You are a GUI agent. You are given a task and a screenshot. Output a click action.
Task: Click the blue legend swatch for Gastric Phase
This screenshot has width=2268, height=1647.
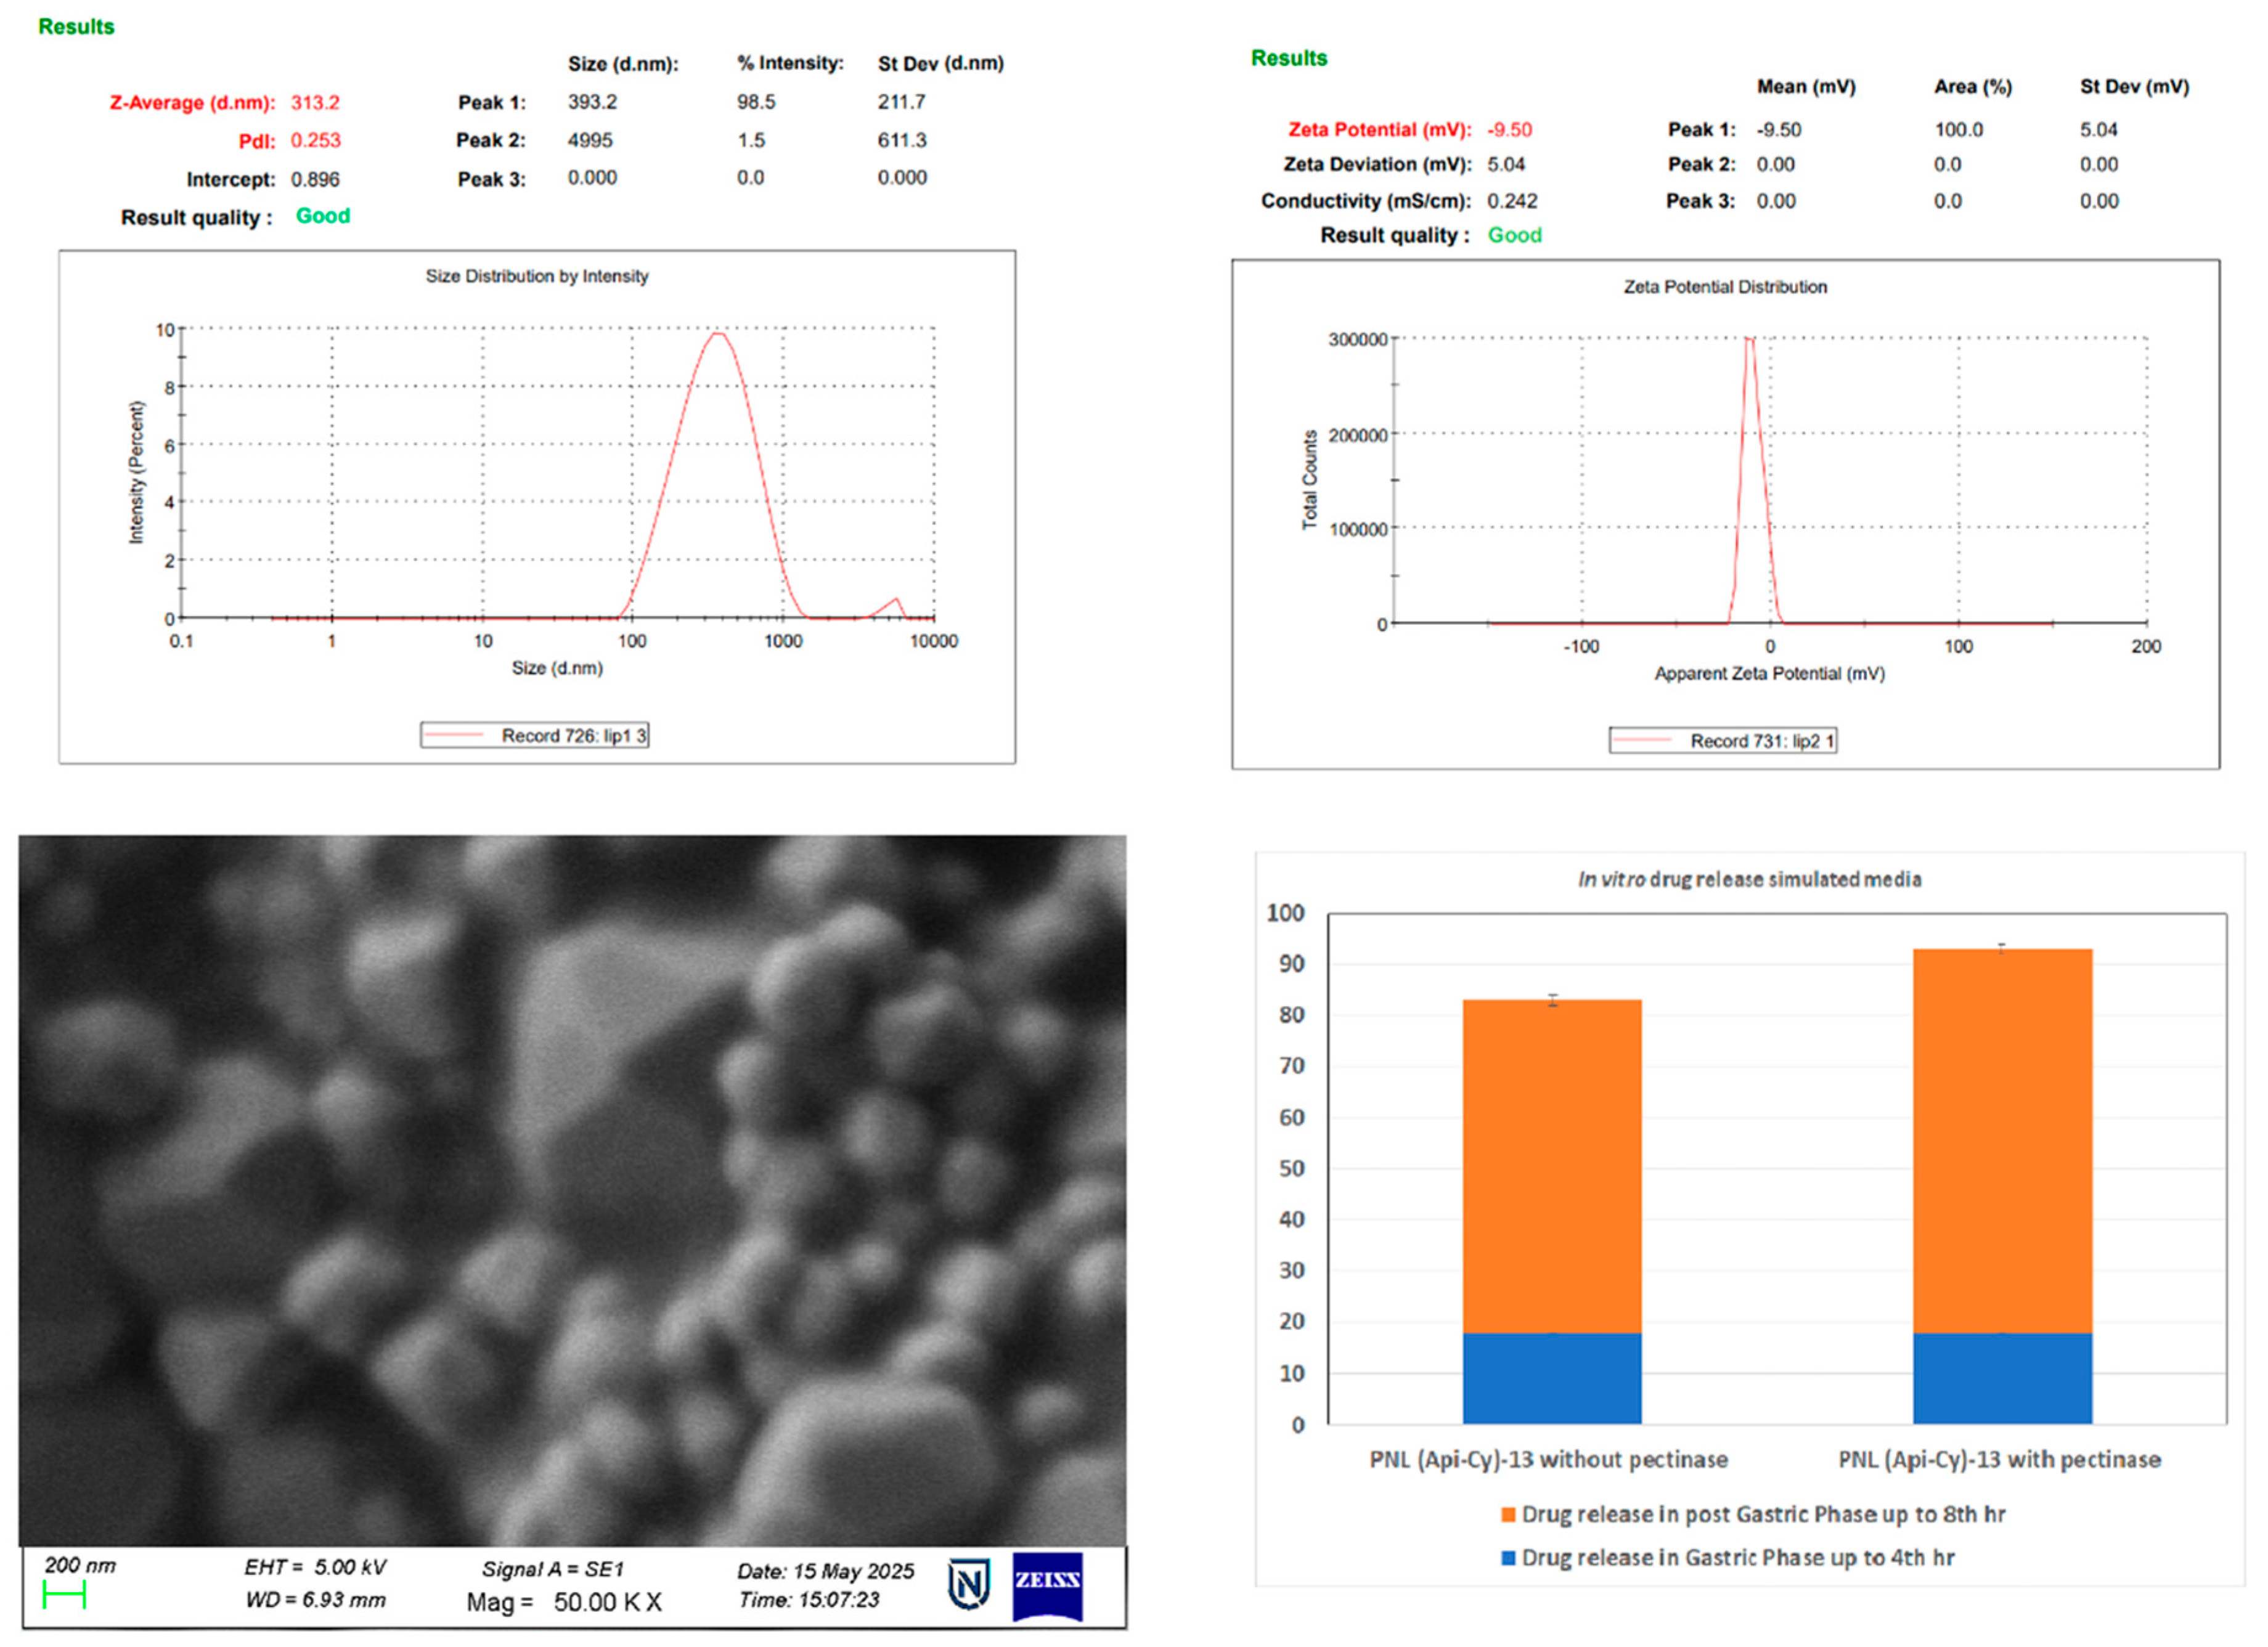pyautogui.click(x=1508, y=1558)
